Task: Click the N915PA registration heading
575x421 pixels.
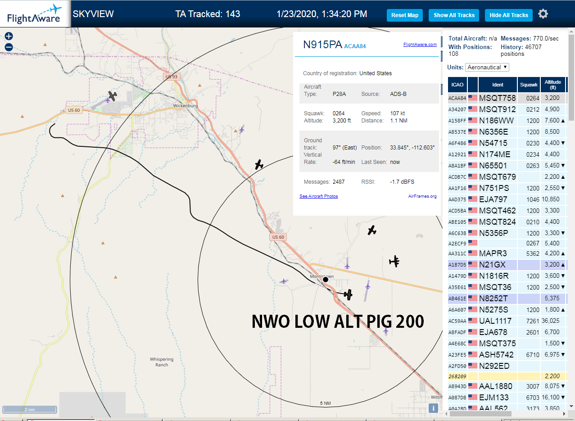Action: (x=322, y=45)
